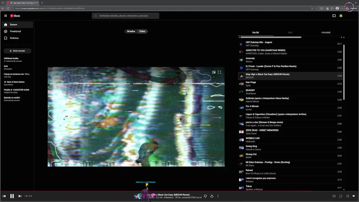359x202 pixels.
Task: Toggle shuffle for the queue
Action: 347,196
